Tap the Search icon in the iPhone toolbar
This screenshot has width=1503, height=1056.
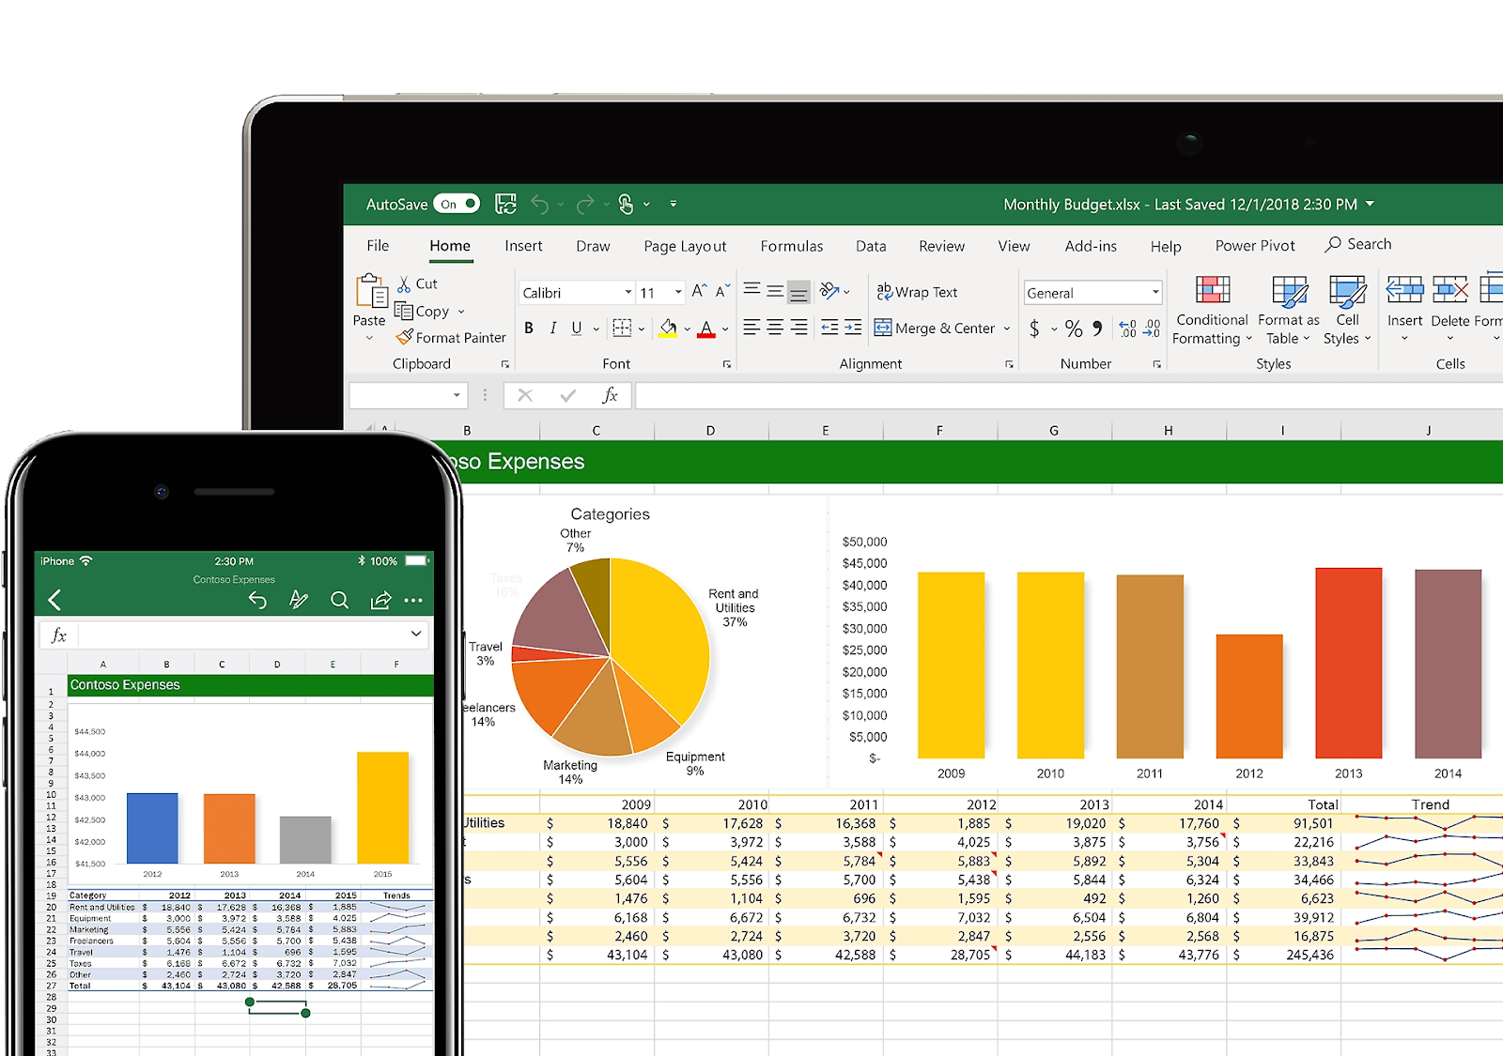[x=340, y=600]
